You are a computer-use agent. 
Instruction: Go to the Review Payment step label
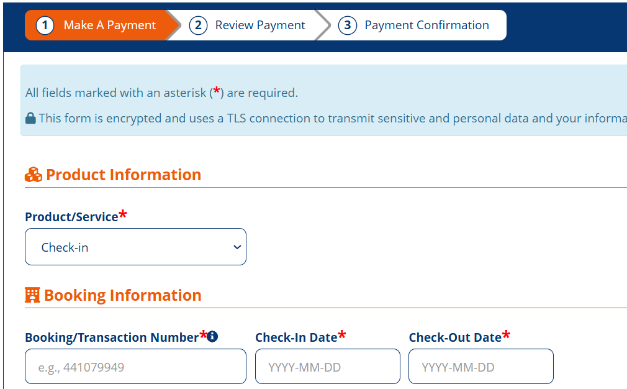click(260, 25)
